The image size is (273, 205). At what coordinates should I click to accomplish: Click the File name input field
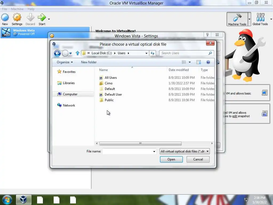click(127, 151)
